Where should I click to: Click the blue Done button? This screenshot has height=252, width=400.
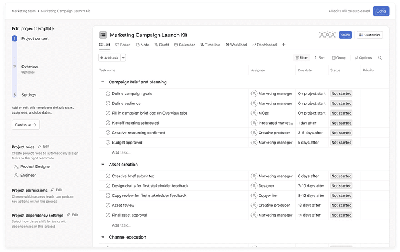381,11
